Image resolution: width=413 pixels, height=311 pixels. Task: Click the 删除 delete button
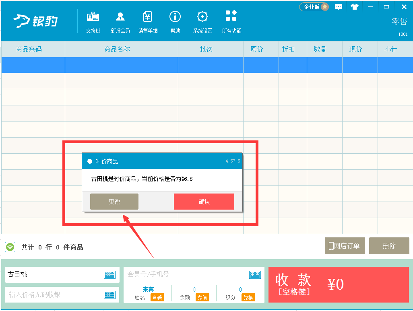coord(389,246)
